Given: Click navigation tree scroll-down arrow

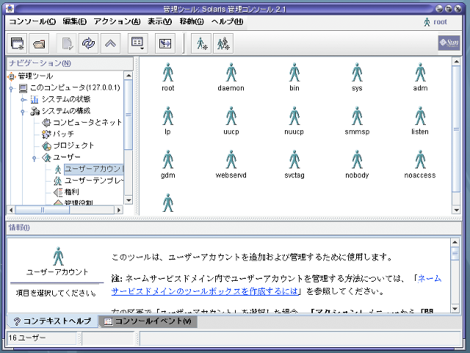Looking at the screenshot, I should (x=129, y=200).
